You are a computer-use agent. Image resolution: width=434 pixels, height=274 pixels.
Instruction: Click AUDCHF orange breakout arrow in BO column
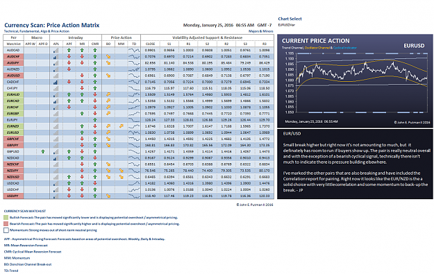[x=108, y=56]
